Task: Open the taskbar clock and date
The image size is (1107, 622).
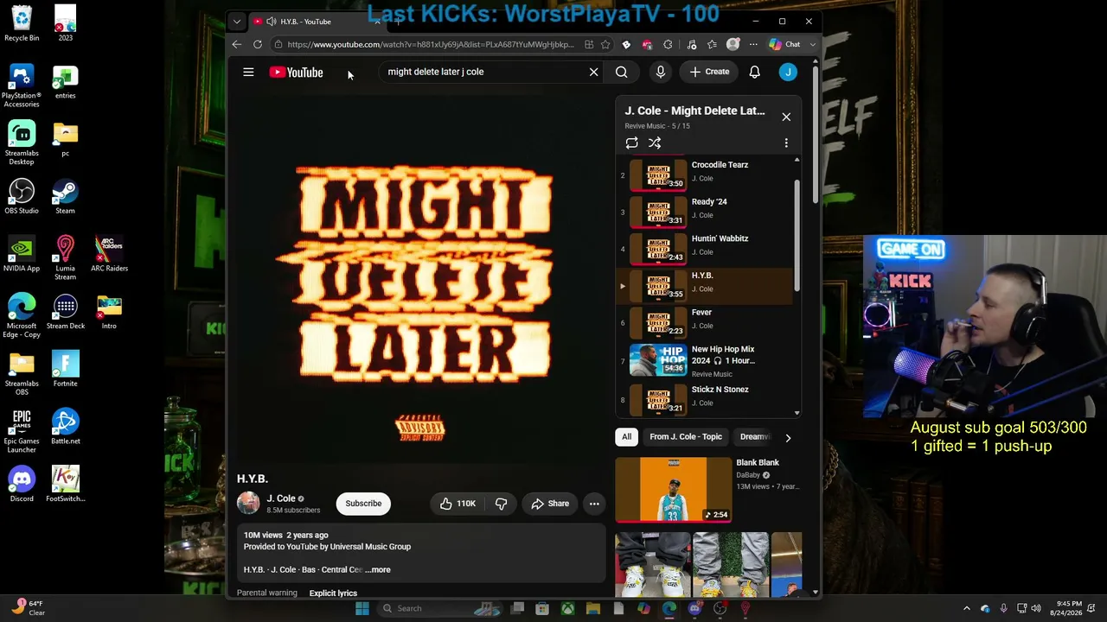Action: (1067, 608)
